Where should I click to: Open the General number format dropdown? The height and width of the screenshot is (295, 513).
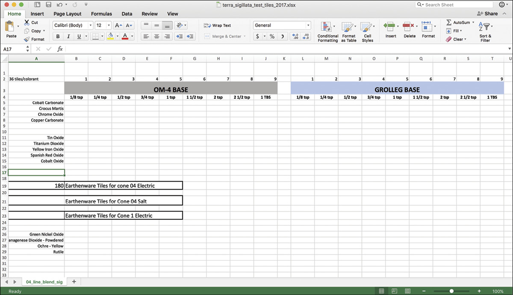tap(308, 25)
